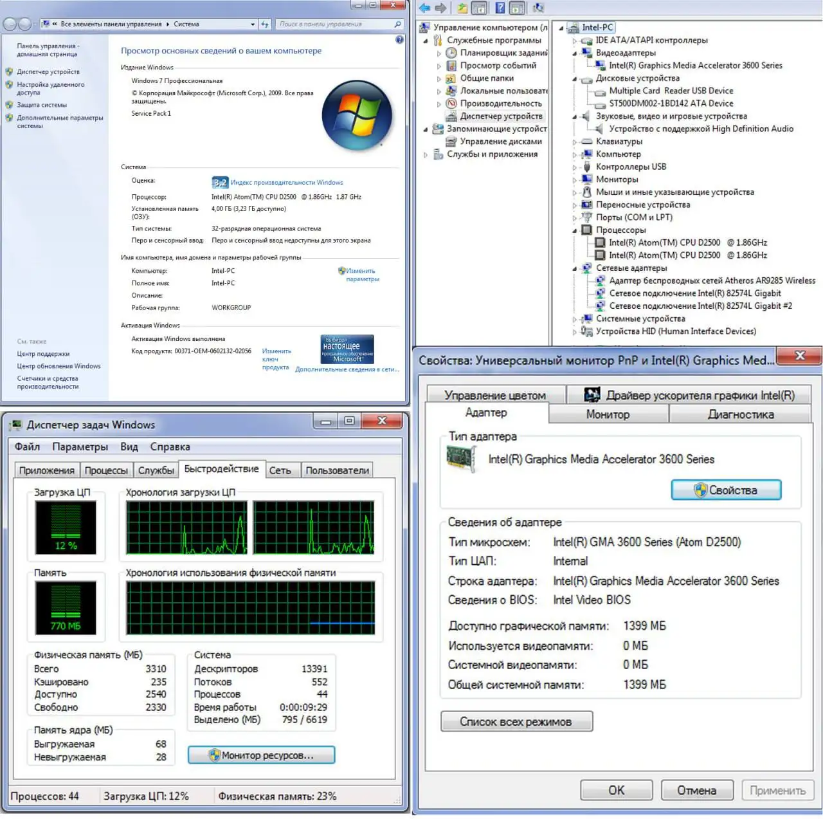Image resolution: width=823 pixels, height=819 pixels.
Task: Click the Изменить ключ продукта link
Action: [276, 359]
